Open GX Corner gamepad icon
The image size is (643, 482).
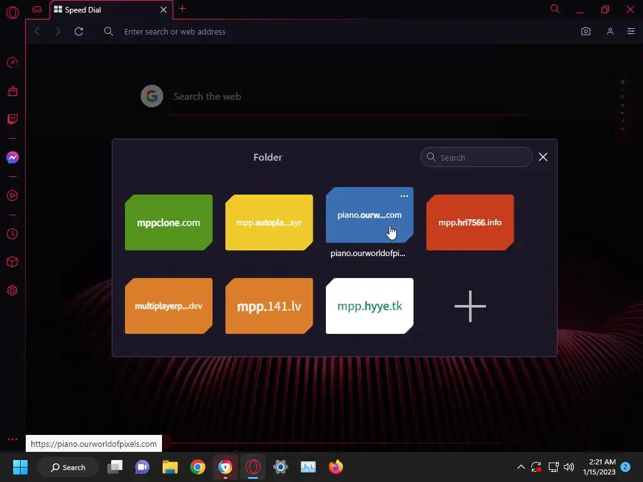[37, 9]
